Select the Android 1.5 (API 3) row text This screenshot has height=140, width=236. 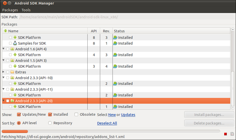click(x=31, y=61)
